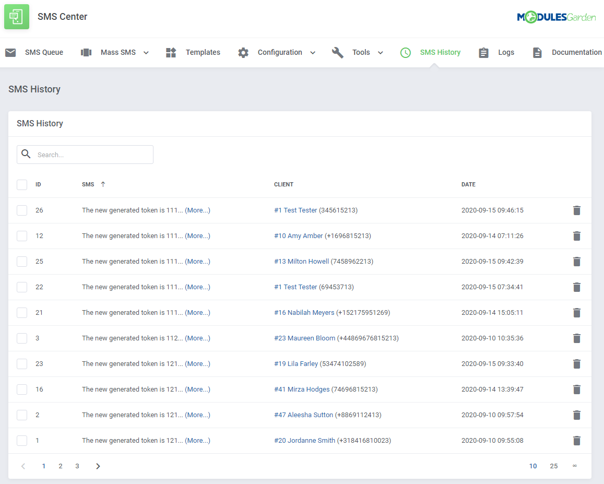
Task: Click the SMS History clock icon
Action: click(x=405, y=52)
